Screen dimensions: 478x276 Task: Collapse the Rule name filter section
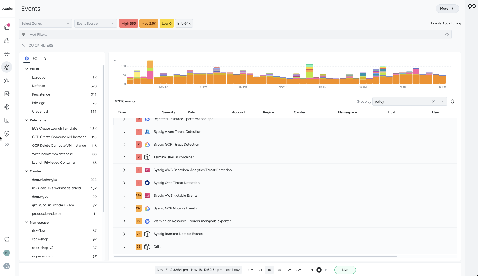[x=27, y=120]
